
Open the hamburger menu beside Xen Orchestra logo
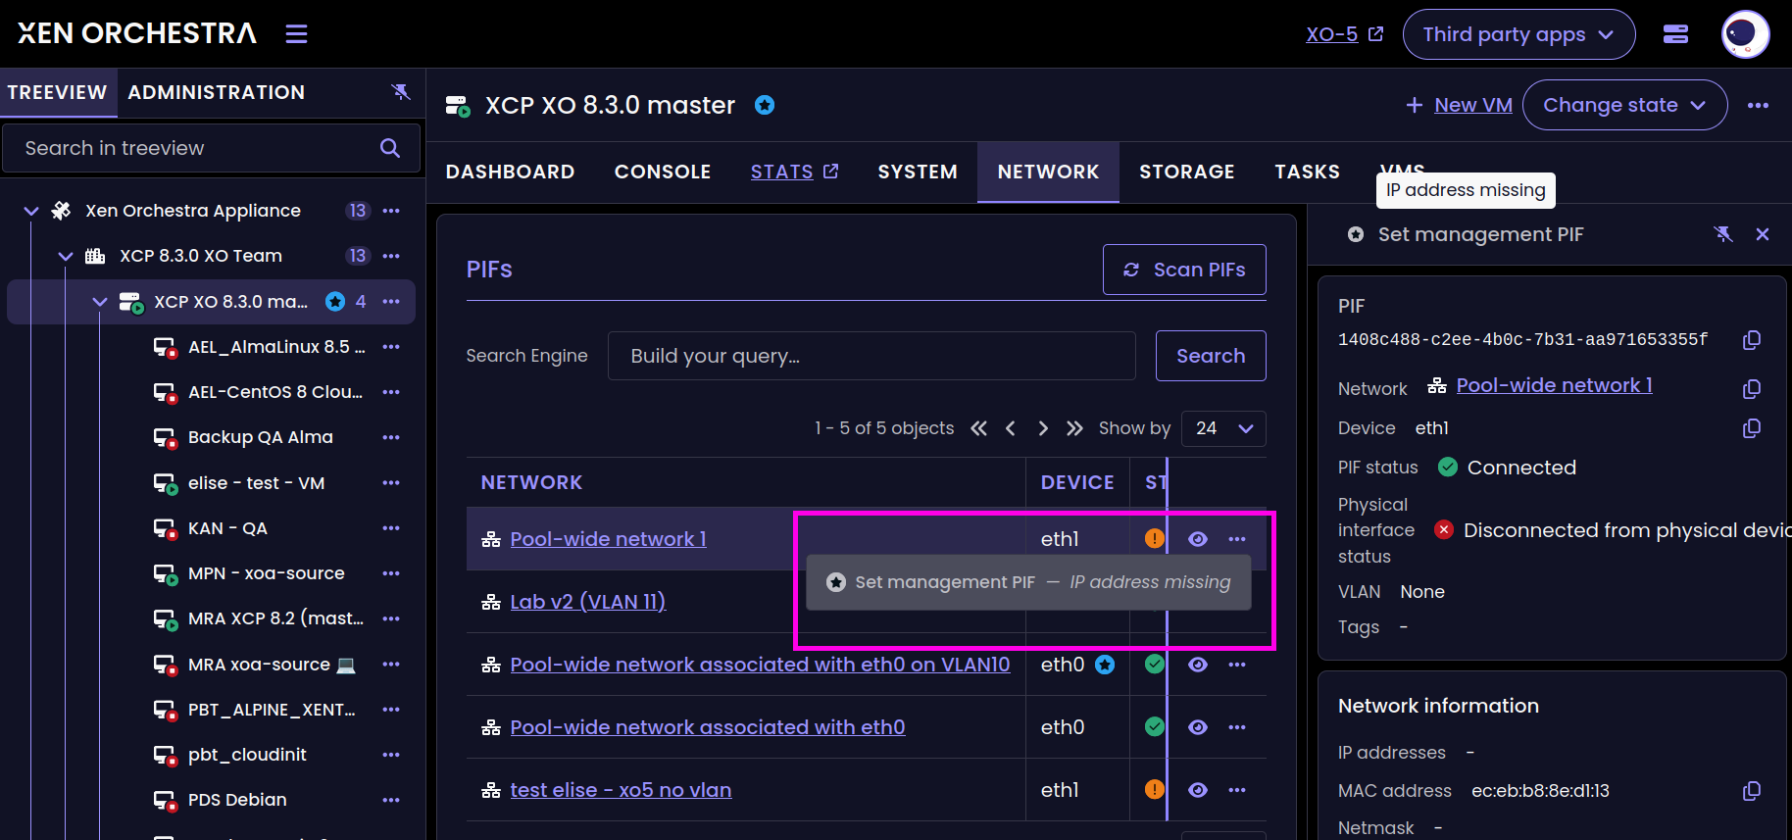pyautogui.click(x=296, y=34)
